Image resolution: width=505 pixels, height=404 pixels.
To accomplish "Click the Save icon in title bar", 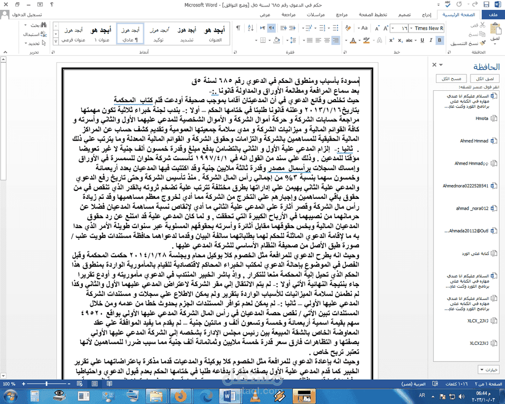I will 487,5.
